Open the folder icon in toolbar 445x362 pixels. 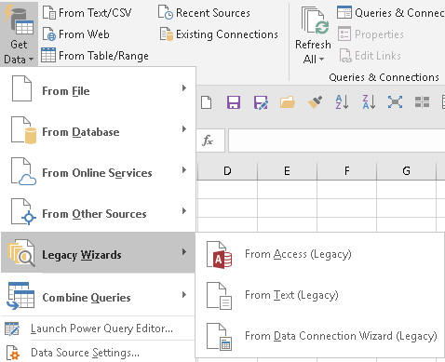point(287,102)
